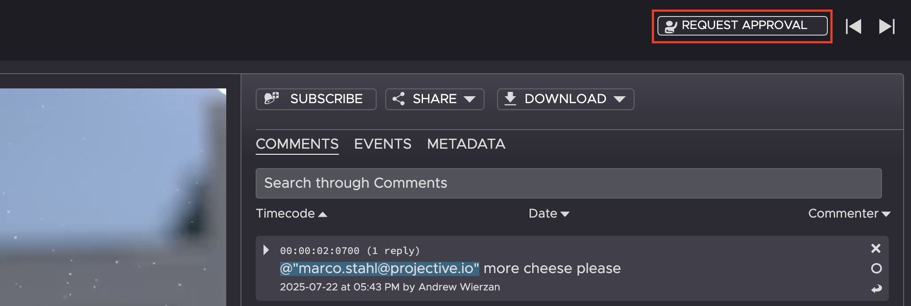The height and width of the screenshot is (306, 911).
Task: Open the Events tab
Action: coord(382,144)
